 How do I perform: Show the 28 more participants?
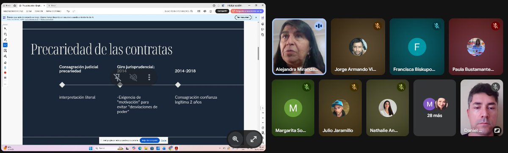tap(434, 107)
